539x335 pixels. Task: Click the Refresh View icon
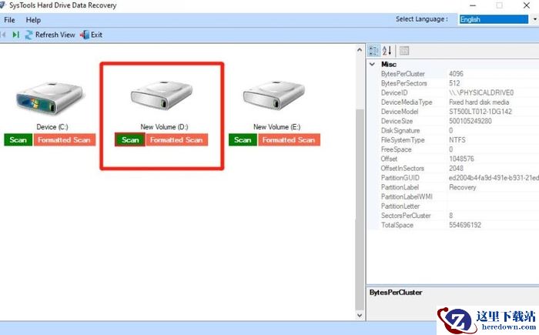(29, 35)
